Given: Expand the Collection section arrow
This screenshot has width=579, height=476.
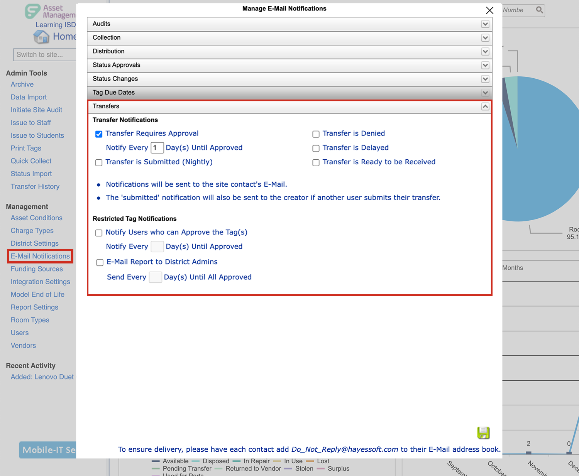Looking at the screenshot, I should pyautogui.click(x=485, y=38).
